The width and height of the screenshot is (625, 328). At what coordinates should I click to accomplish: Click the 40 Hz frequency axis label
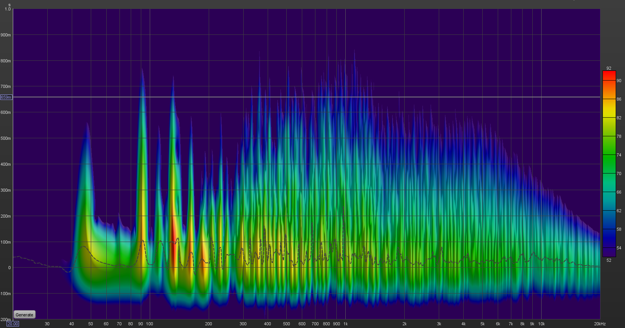click(x=71, y=324)
